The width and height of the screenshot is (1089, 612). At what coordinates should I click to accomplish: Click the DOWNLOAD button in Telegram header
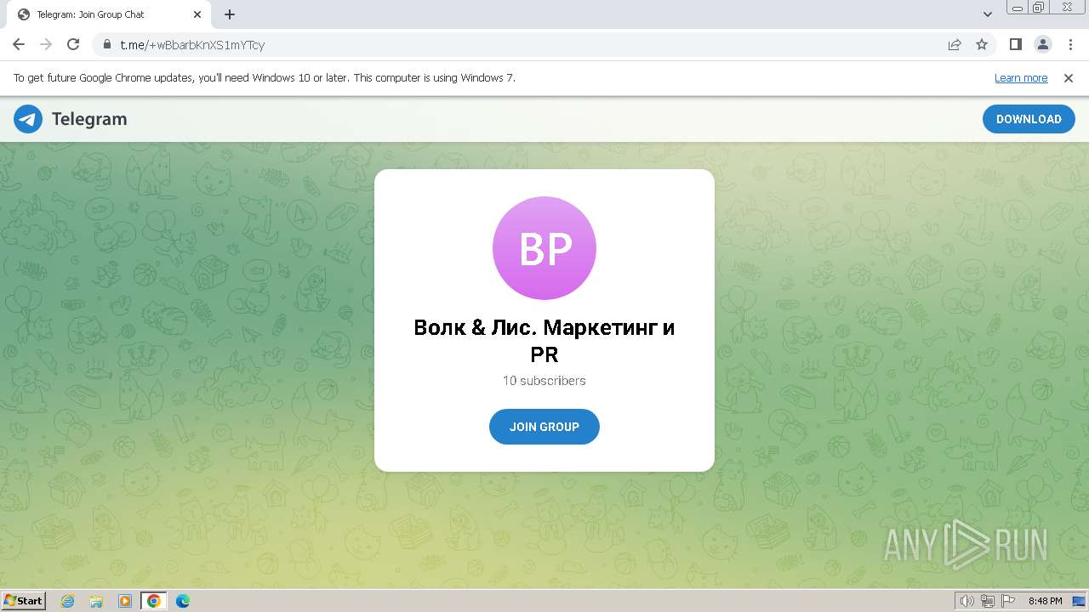[x=1029, y=119]
